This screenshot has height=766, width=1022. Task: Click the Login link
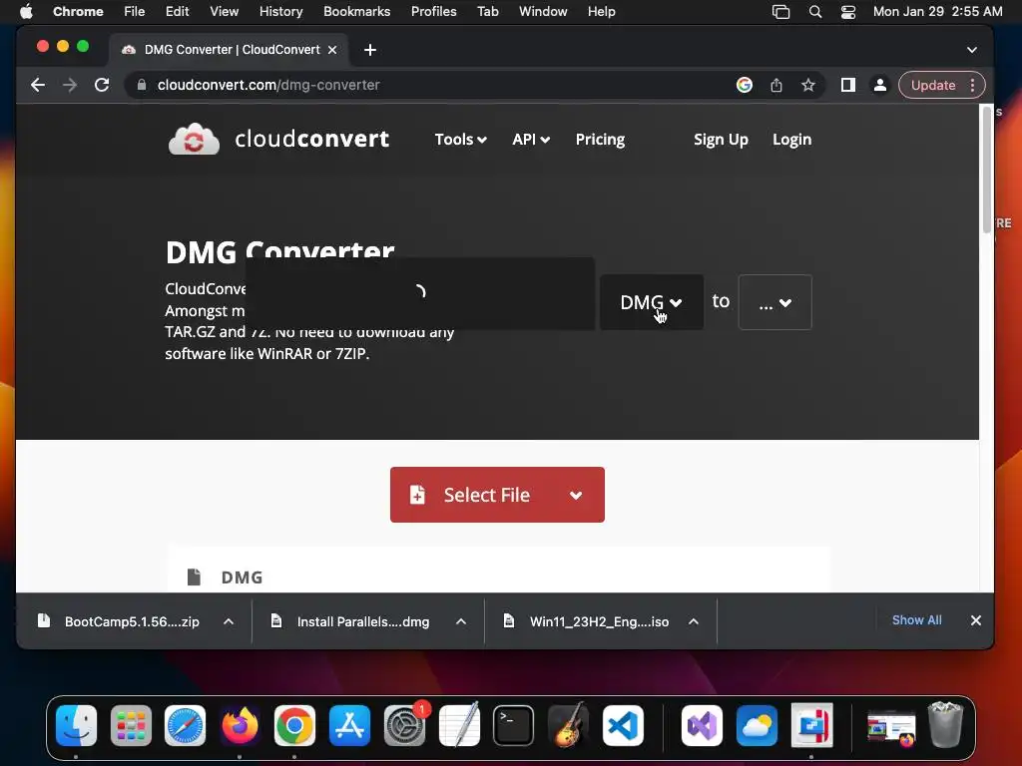click(x=791, y=140)
